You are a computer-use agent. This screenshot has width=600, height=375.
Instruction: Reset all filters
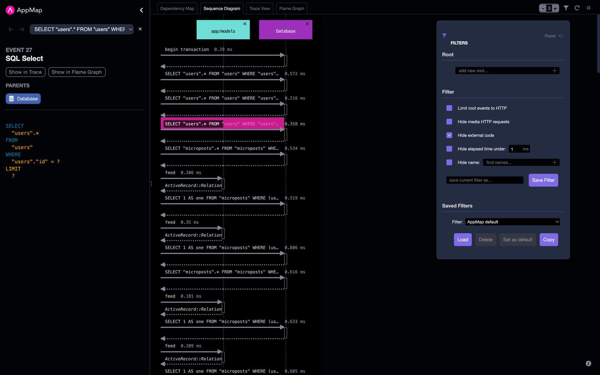(554, 36)
